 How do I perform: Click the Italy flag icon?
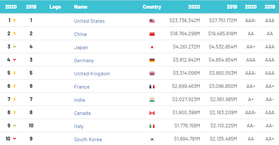click(x=152, y=126)
